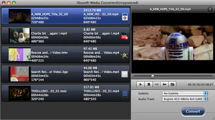Click the TV format icon in Search Res row
The height and width of the screenshot is (120, 215).
124,74
